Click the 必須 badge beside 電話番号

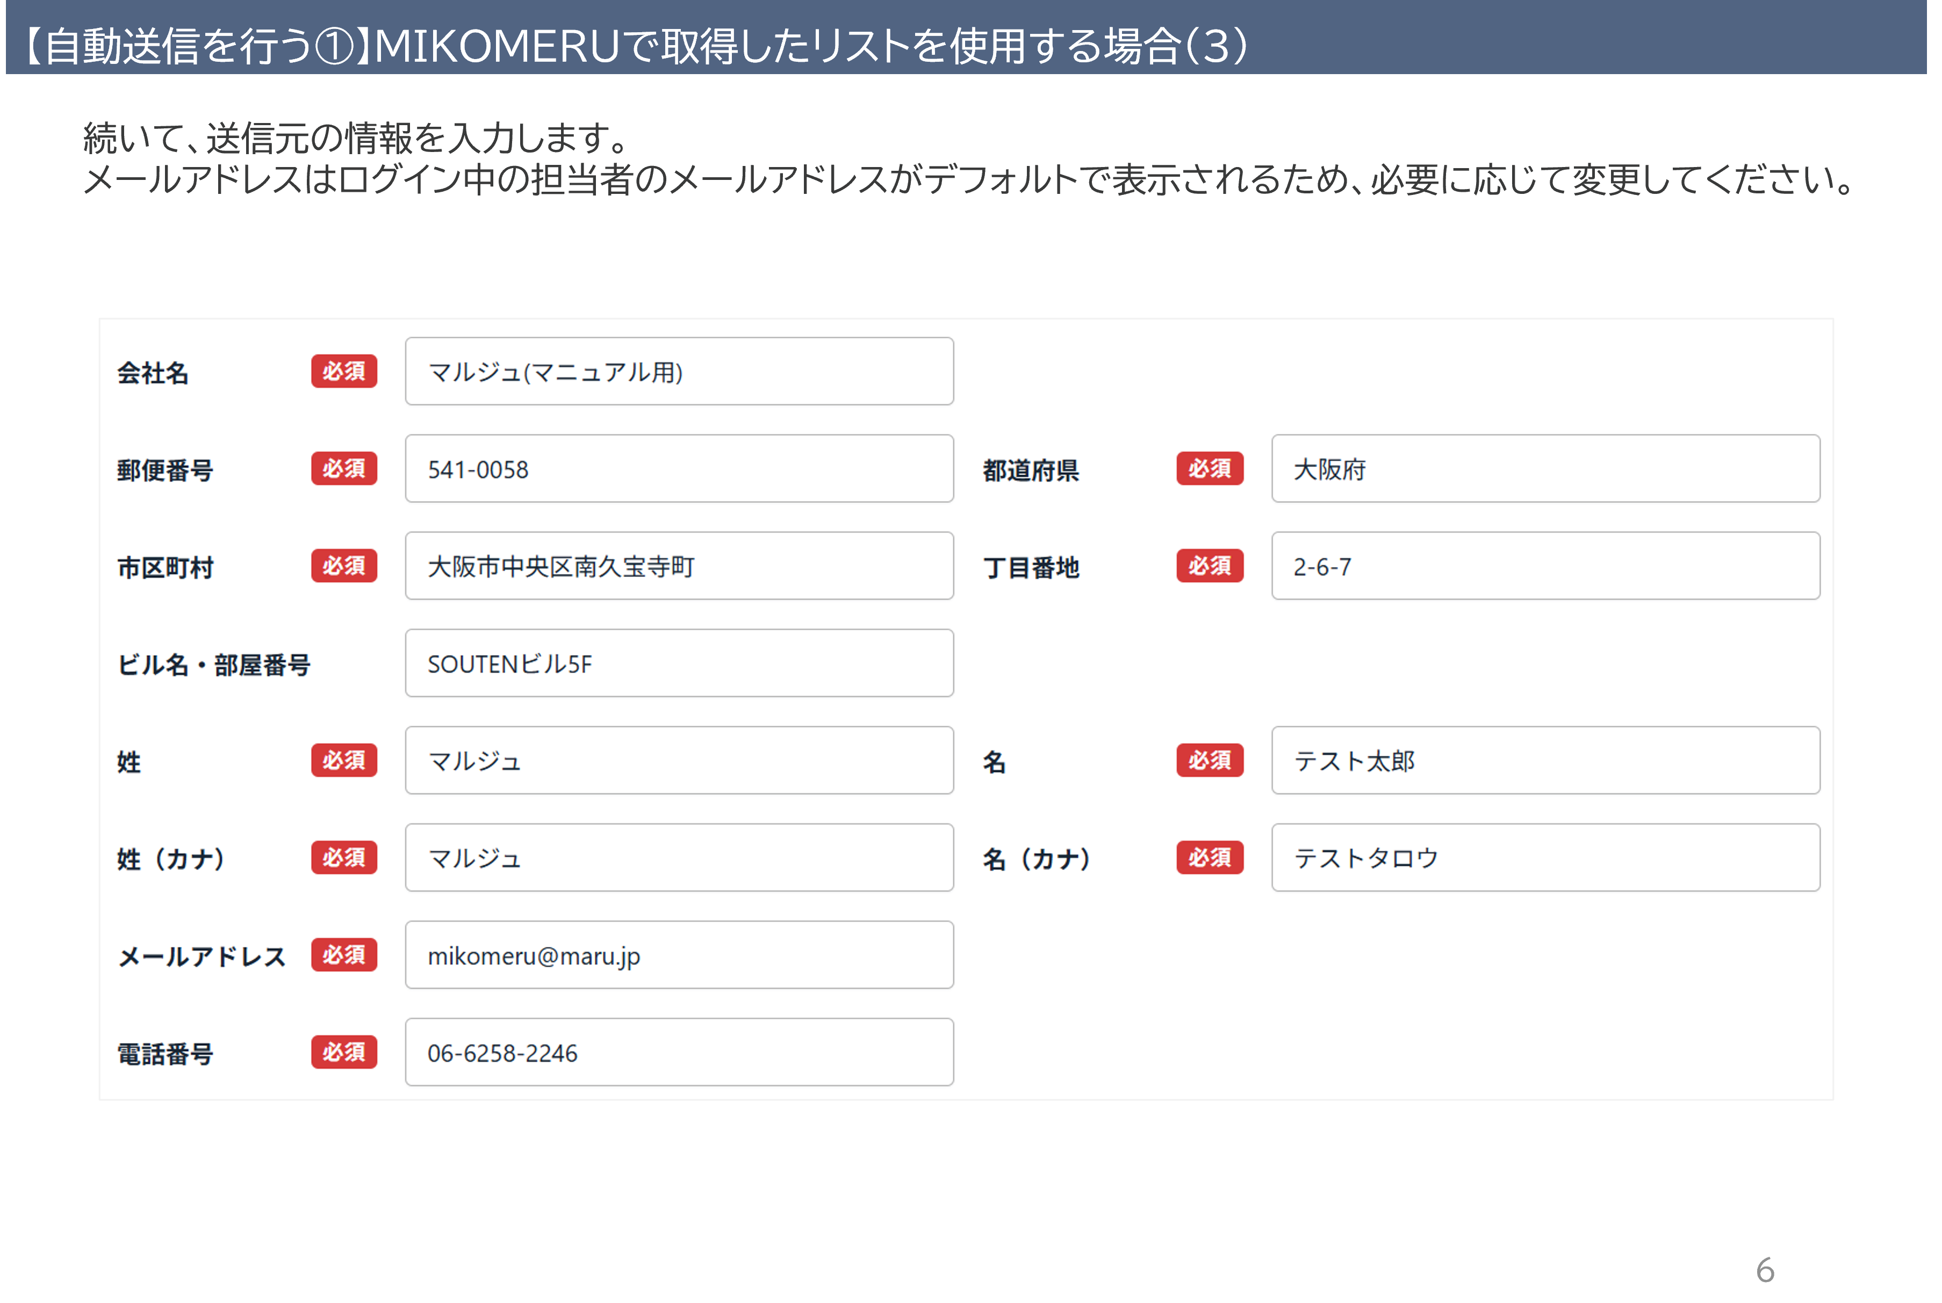[x=344, y=1052]
